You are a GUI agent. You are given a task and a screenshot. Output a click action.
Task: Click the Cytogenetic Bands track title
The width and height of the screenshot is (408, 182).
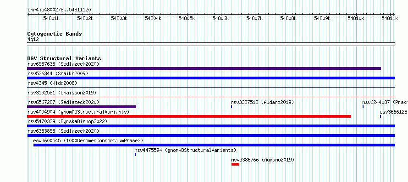(55, 34)
